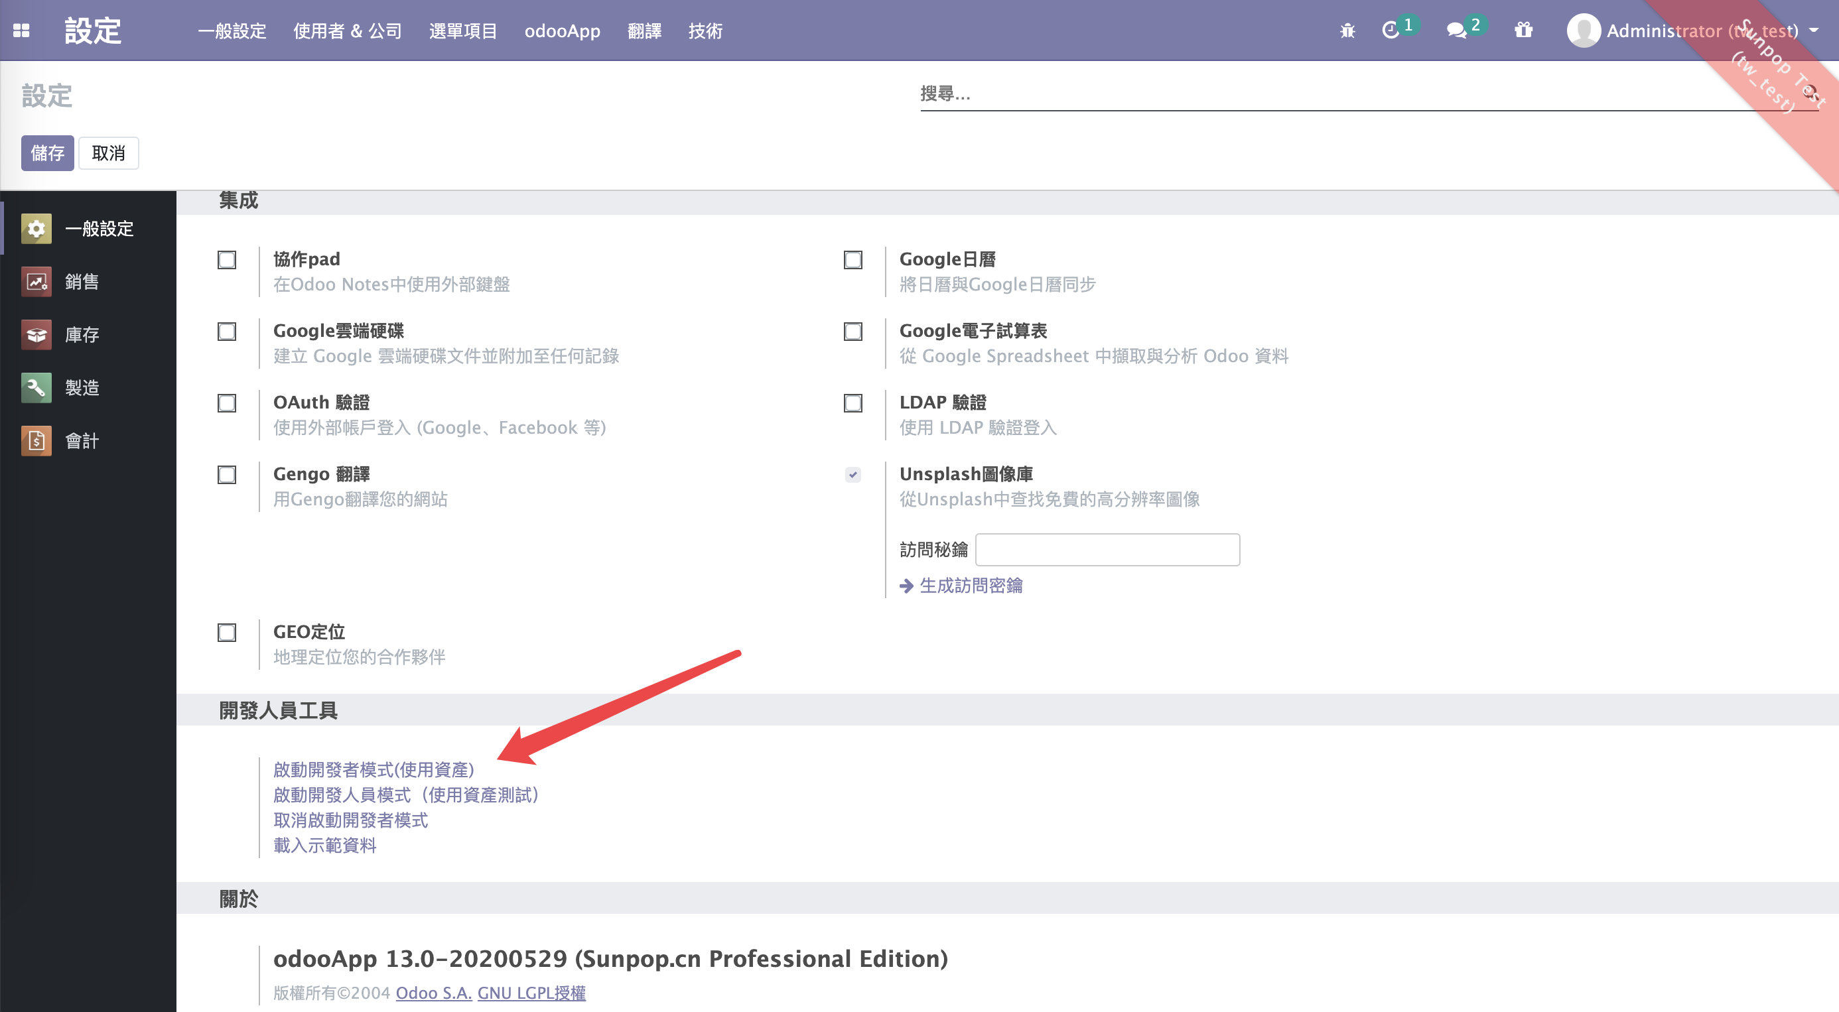The width and height of the screenshot is (1839, 1012).
Task: Select the bug/debug icon in top bar
Action: tap(1347, 30)
